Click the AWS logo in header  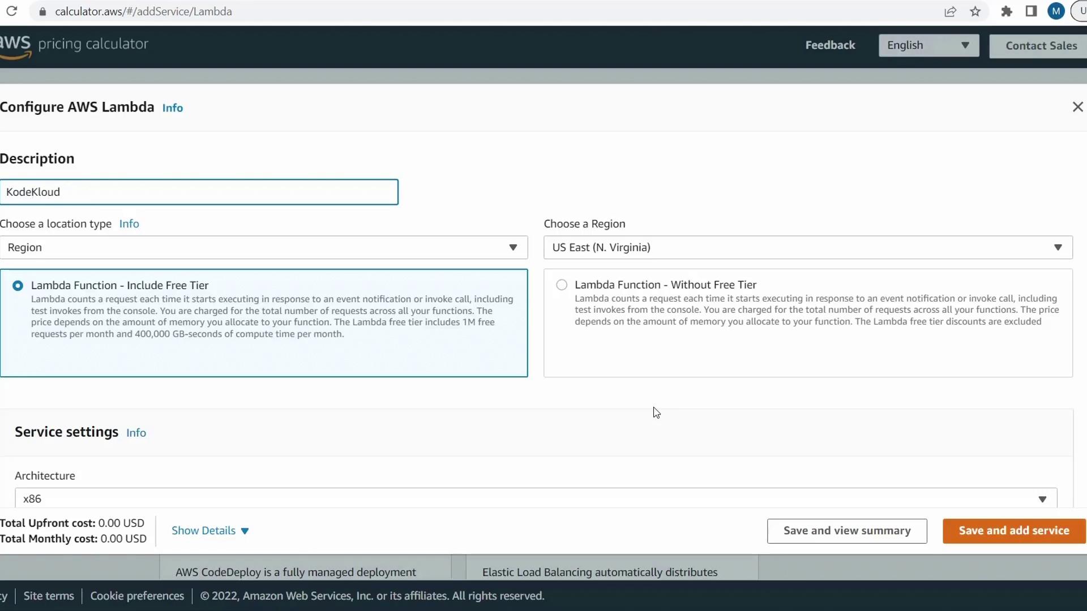coord(16,45)
